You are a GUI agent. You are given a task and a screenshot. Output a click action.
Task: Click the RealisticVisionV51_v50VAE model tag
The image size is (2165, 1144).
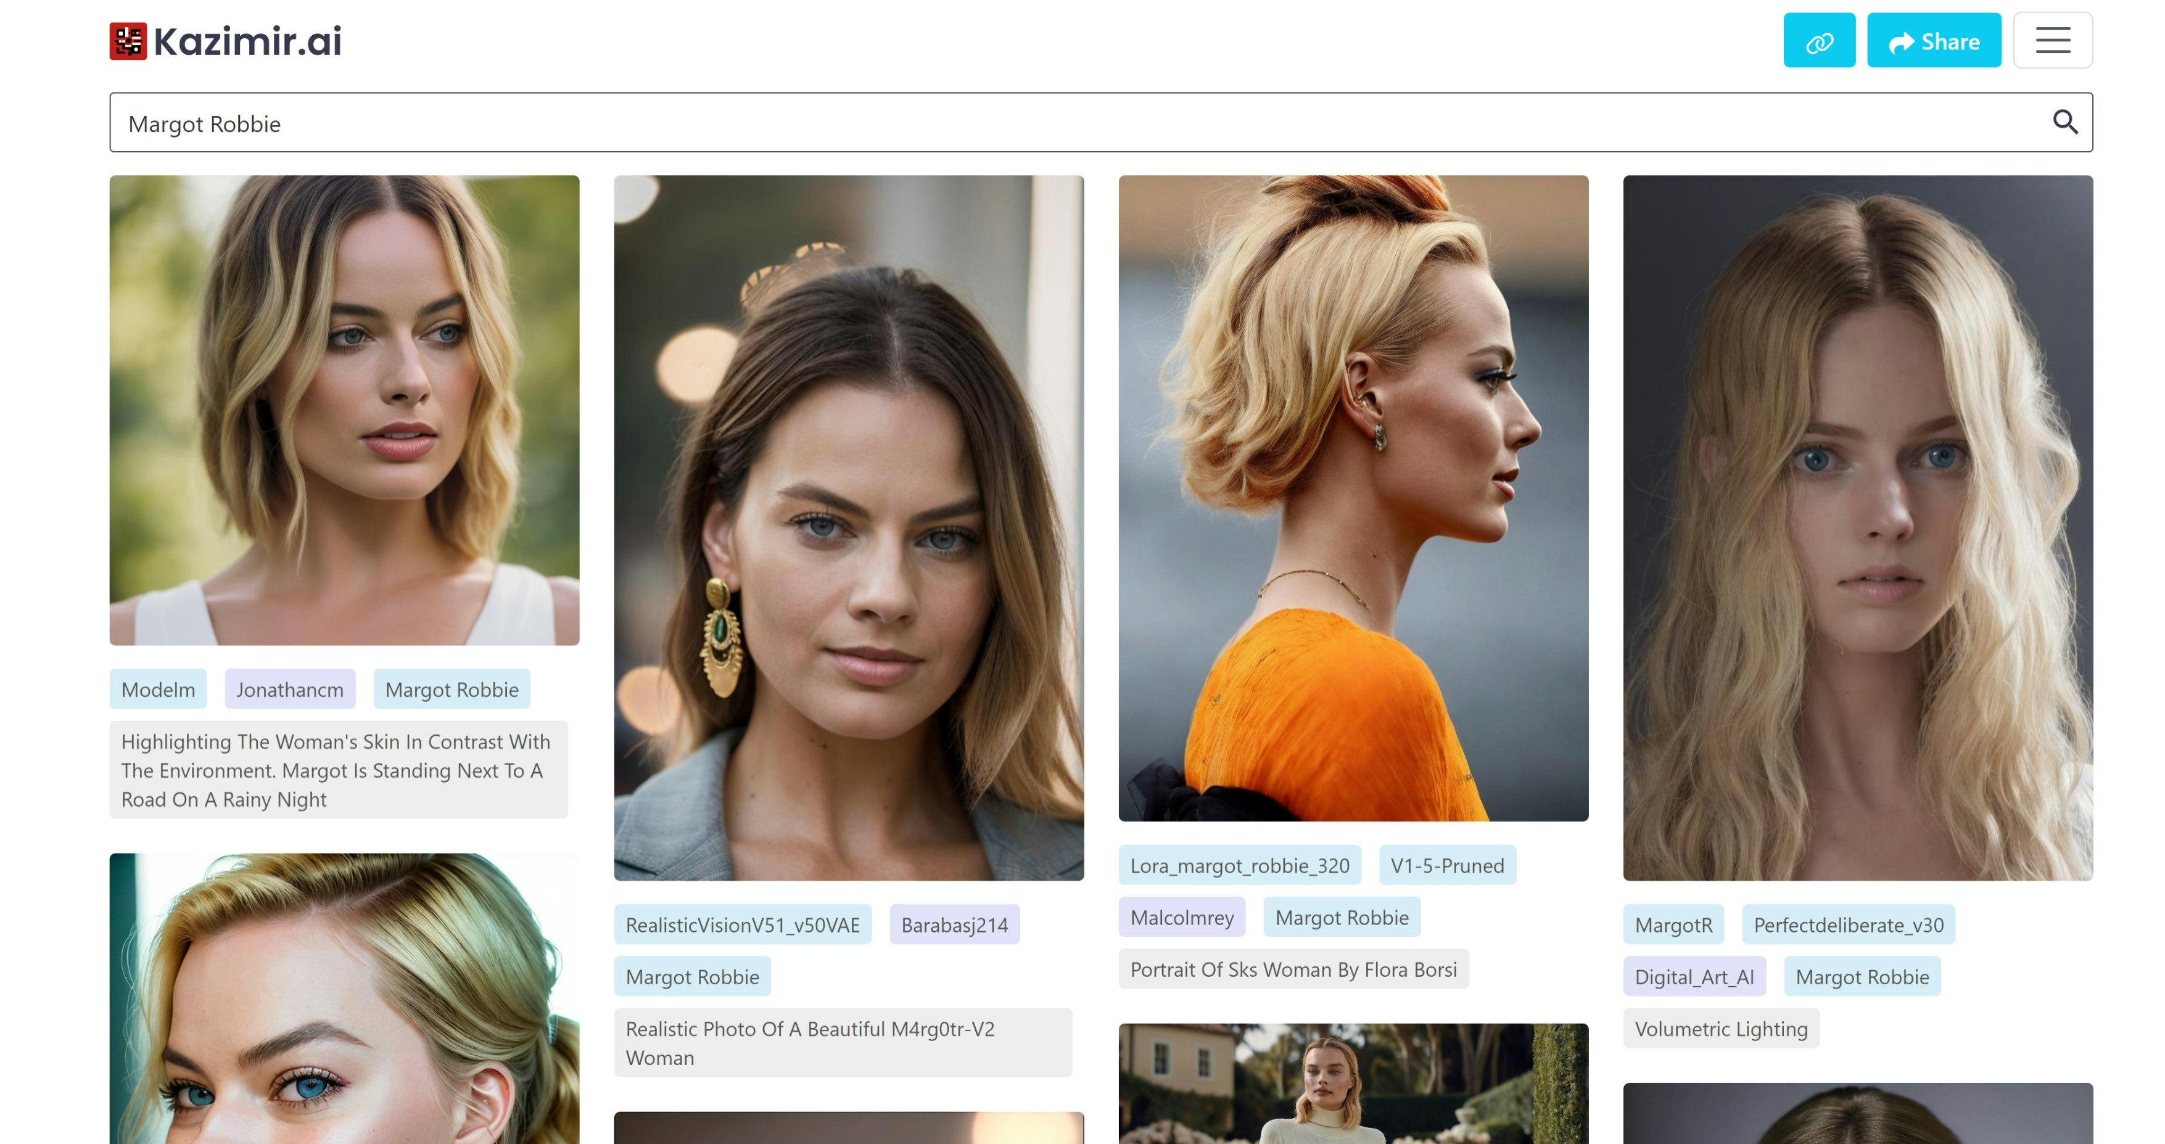(x=742, y=926)
